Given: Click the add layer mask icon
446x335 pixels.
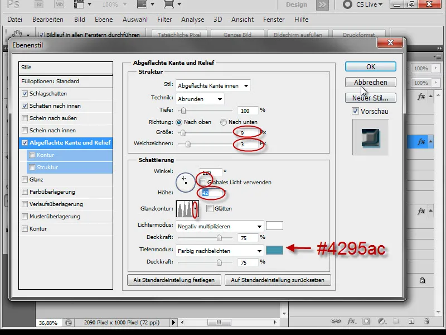Looking at the screenshot, I should click(366, 321).
